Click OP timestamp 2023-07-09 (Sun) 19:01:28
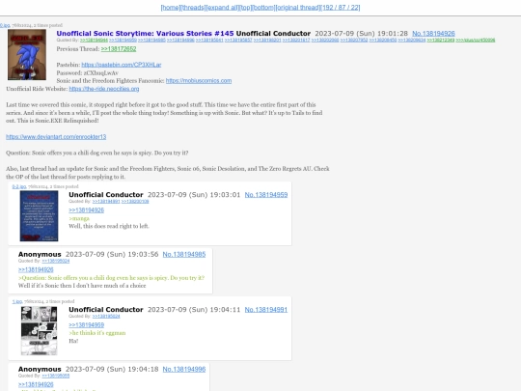521x391 pixels. tap(361, 33)
